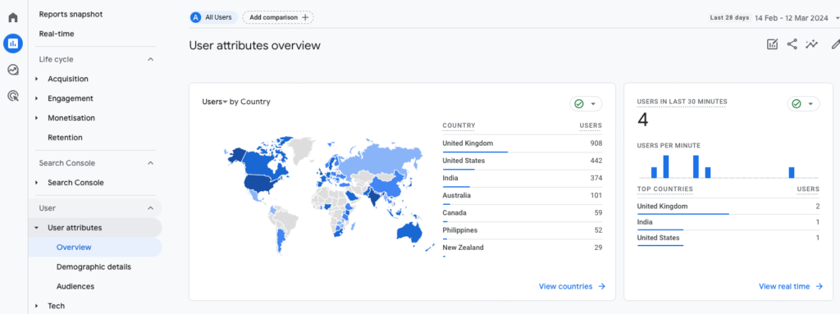Open the Insights sparkline icon

tap(811, 44)
